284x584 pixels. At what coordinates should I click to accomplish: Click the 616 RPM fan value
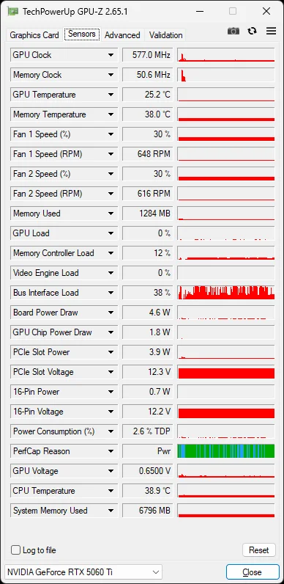click(x=148, y=194)
